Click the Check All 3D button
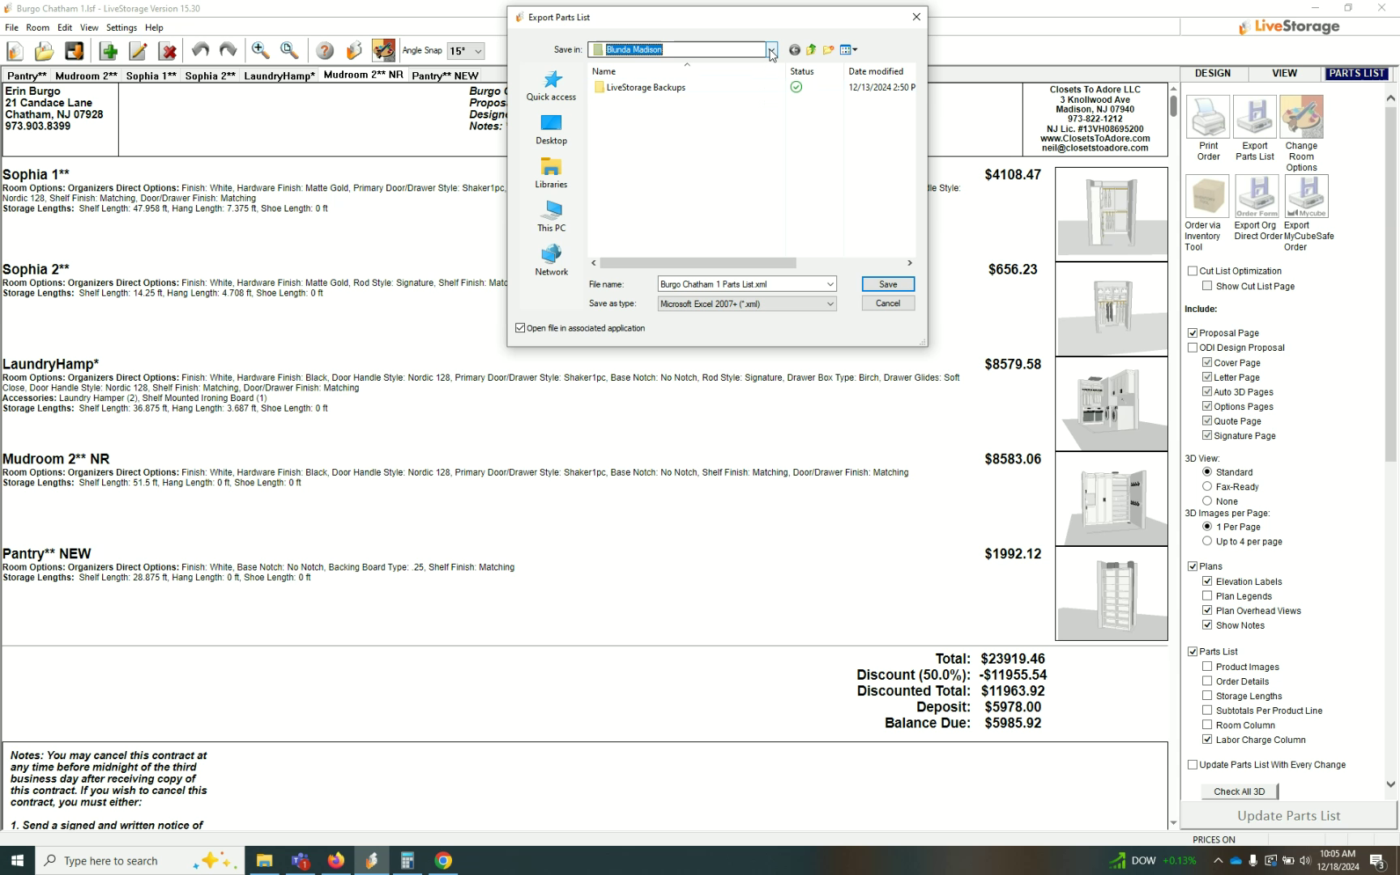Viewport: 1400px width, 875px height. click(1240, 792)
